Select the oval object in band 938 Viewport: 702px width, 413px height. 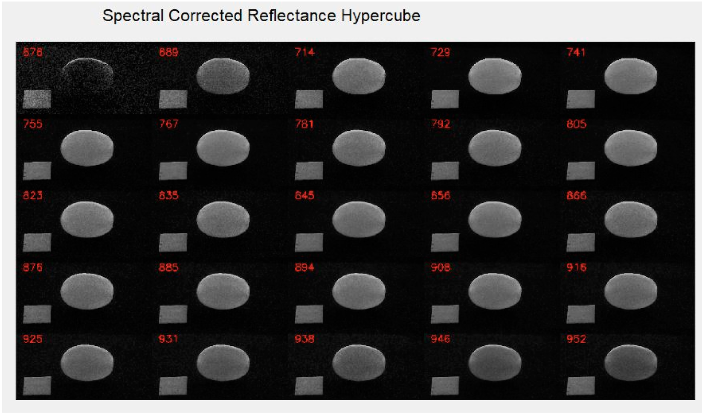(359, 363)
